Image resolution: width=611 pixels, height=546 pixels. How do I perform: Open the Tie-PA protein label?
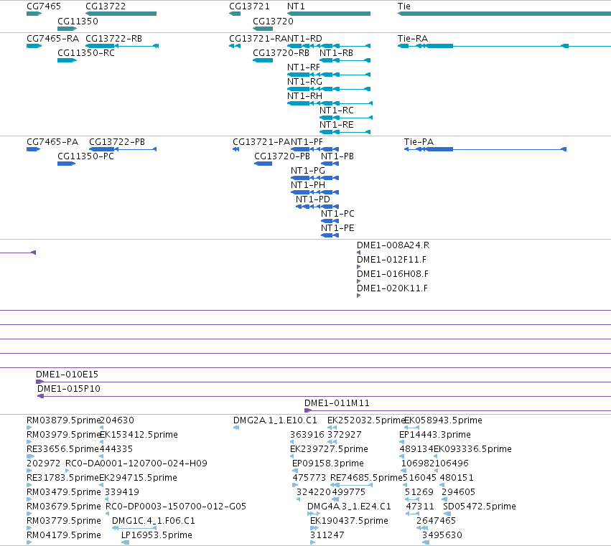tap(419, 142)
